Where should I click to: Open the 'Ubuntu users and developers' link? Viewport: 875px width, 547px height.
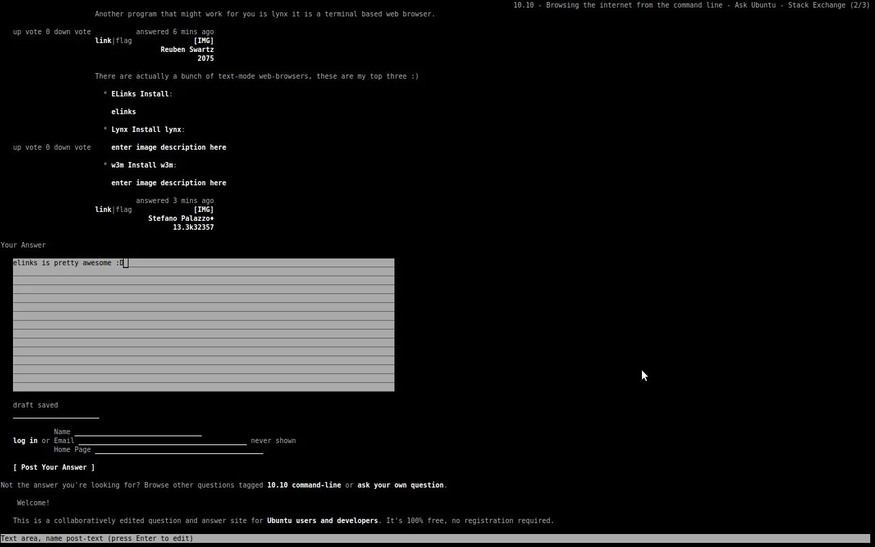coord(323,520)
